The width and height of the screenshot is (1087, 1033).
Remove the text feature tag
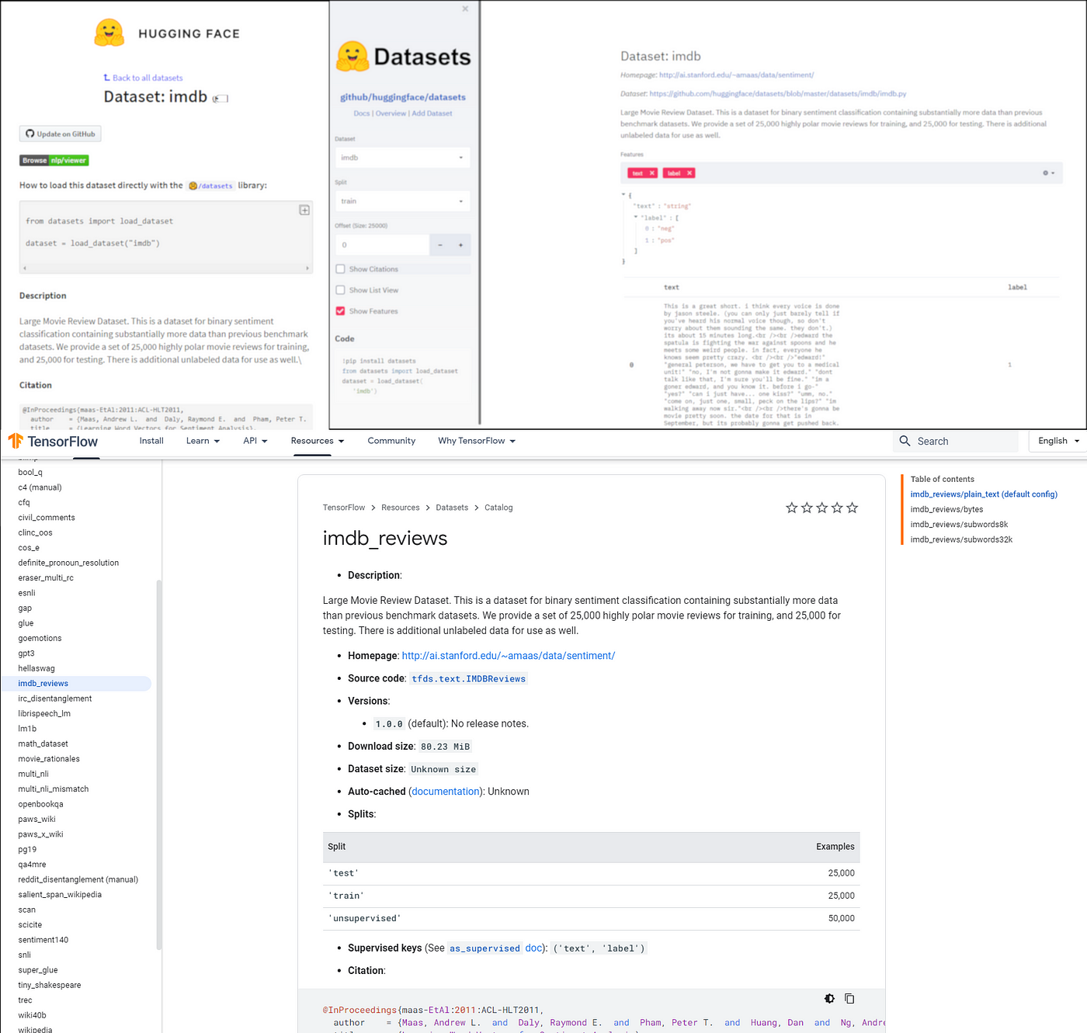pyautogui.click(x=652, y=173)
